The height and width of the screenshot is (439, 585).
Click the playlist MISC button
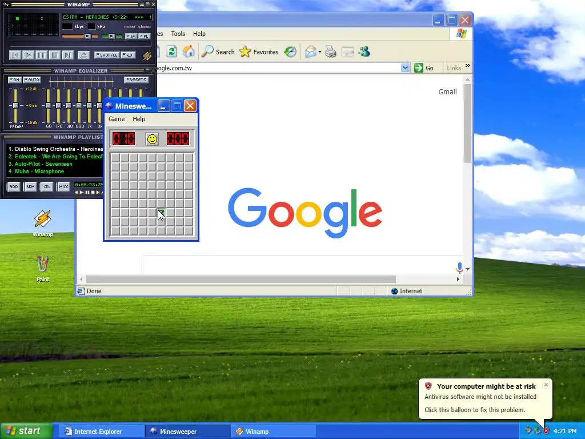64,187
